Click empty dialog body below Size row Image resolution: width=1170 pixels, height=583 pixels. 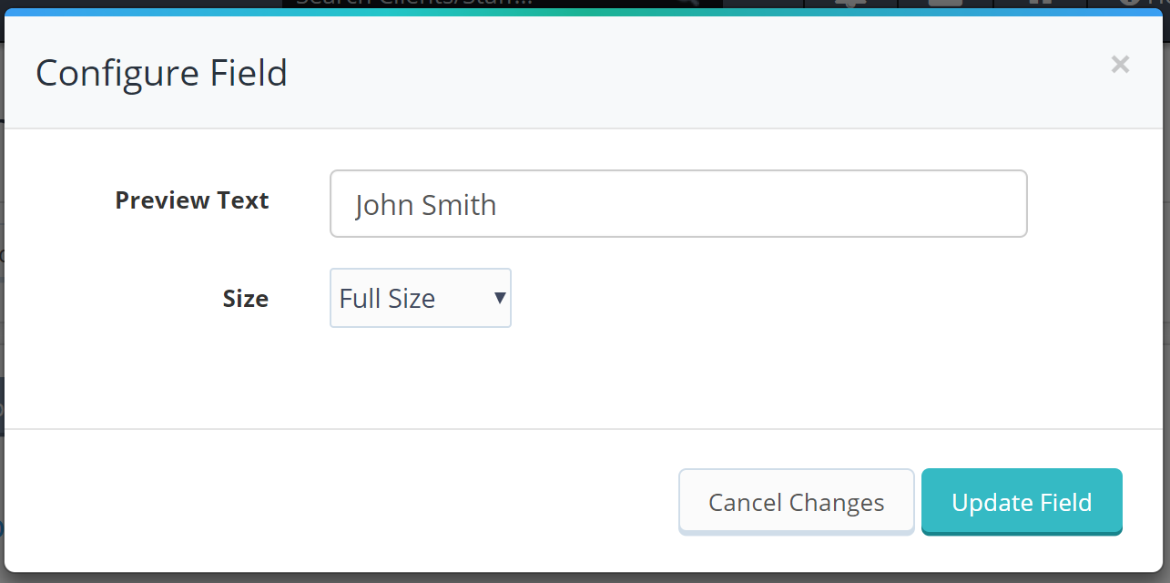[x=585, y=378]
